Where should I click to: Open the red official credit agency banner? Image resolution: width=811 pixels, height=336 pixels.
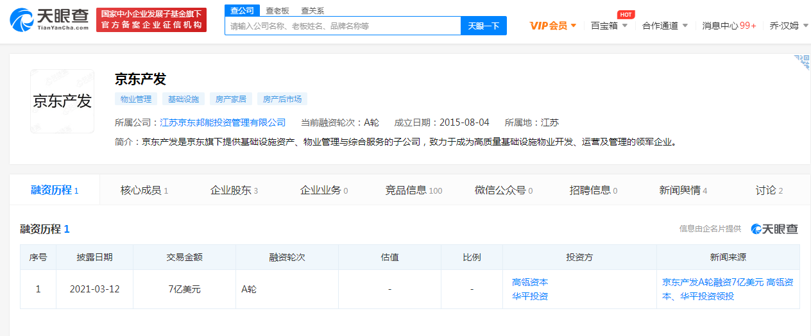tap(151, 20)
